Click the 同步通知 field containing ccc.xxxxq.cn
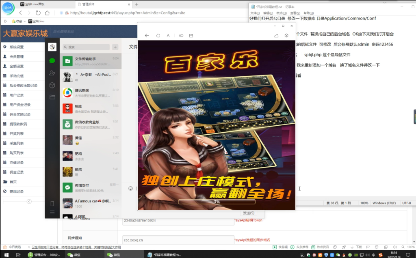This screenshot has height=258, width=416. click(x=178, y=240)
